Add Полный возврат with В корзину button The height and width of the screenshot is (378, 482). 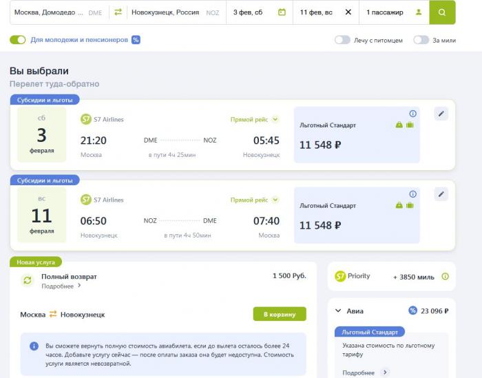pyautogui.click(x=280, y=314)
